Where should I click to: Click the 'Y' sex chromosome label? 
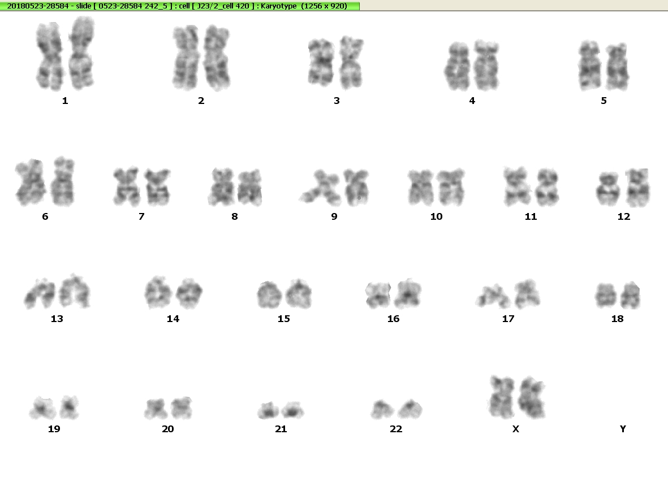pos(623,429)
